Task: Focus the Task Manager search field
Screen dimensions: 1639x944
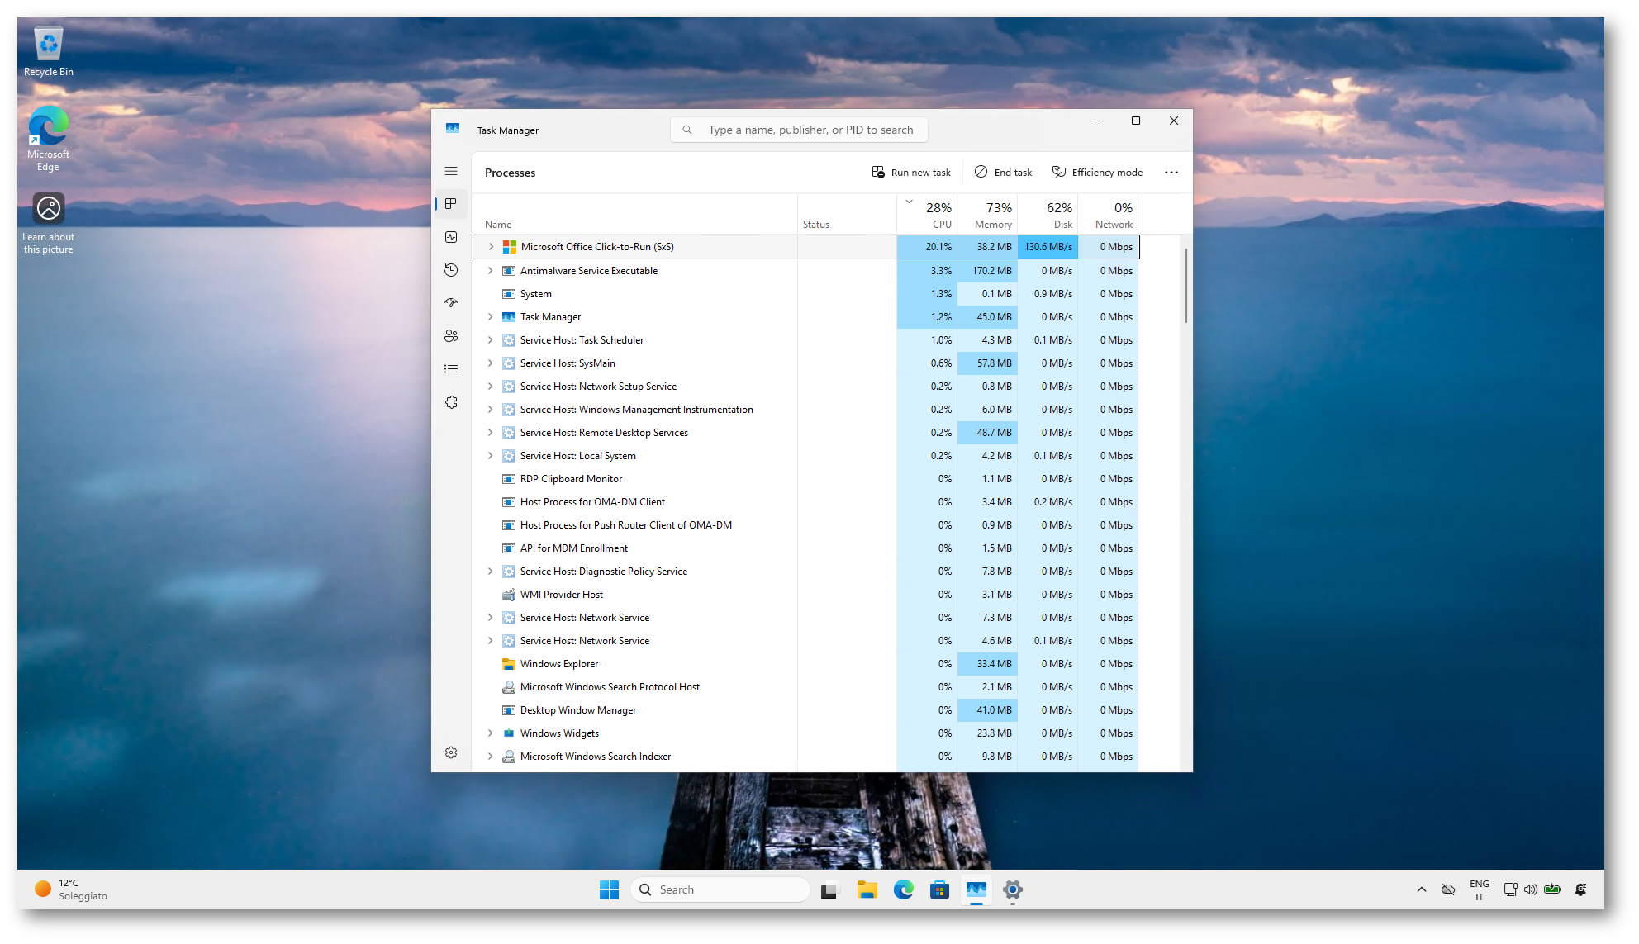Action: [x=810, y=130]
